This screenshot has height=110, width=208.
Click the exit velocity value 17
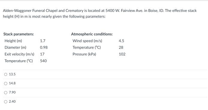(42, 54)
